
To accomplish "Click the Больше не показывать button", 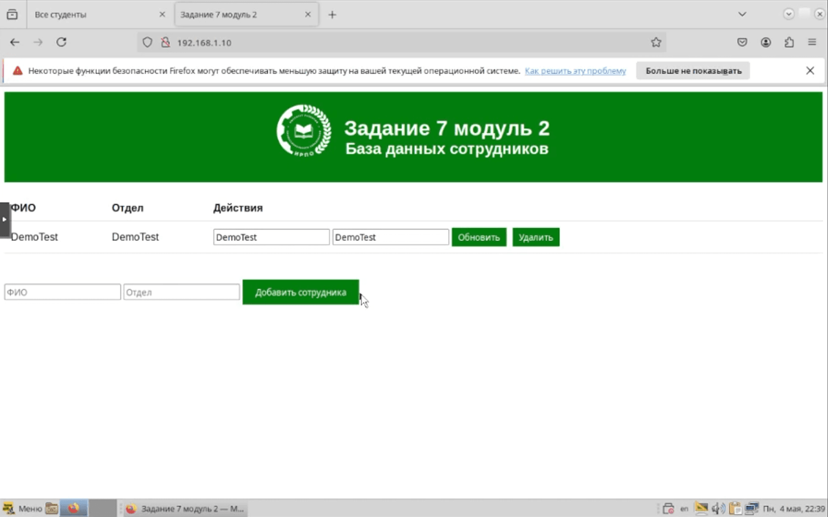I will coord(693,71).
